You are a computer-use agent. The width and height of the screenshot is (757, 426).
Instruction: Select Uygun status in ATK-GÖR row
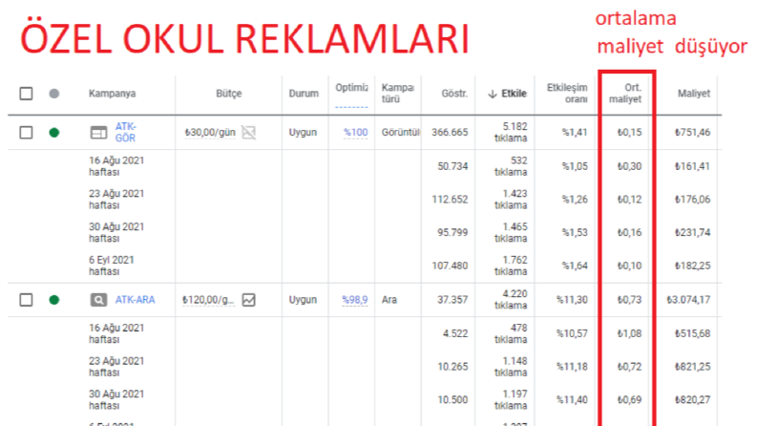coord(303,133)
